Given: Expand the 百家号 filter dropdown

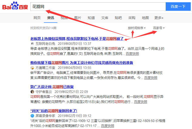Looking at the screenshot, I should pyautogui.click(x=159, y=28).
